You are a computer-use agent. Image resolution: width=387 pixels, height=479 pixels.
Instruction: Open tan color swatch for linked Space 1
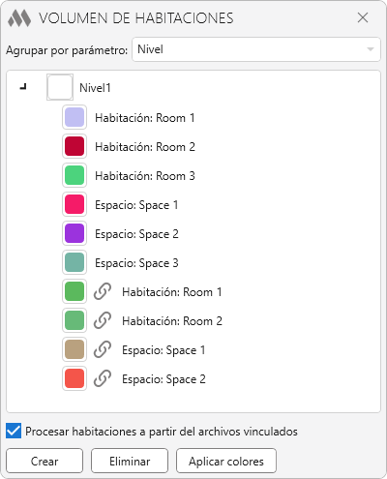coord(74,349)
